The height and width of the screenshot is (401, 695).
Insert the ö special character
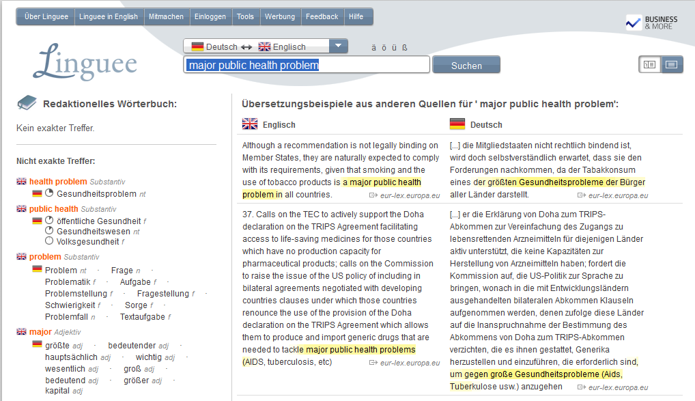[x=384, y=48]
